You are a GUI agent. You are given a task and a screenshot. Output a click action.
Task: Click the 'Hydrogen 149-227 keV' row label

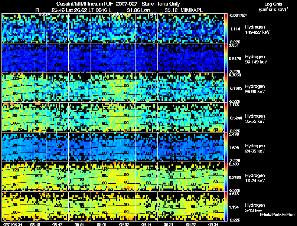tap(257, 30)
